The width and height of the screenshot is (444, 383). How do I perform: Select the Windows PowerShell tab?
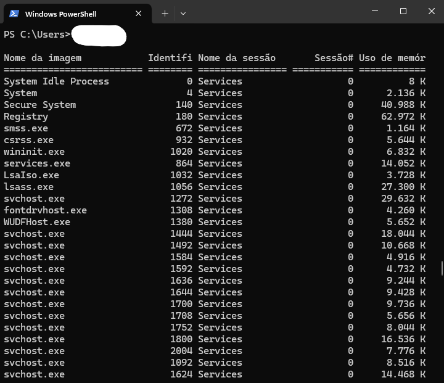point(78,14)
